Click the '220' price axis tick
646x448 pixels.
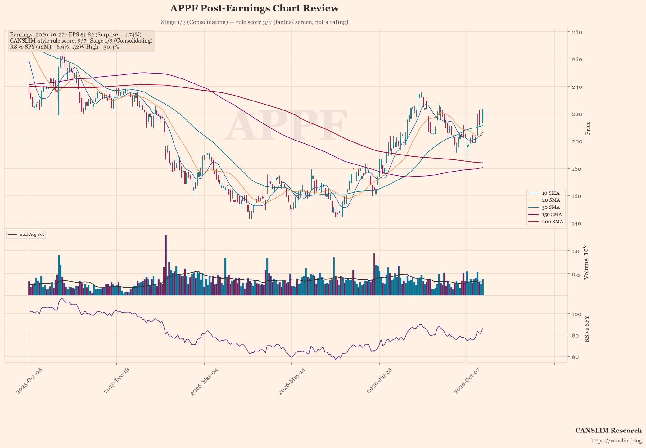(x=577, y=114)
